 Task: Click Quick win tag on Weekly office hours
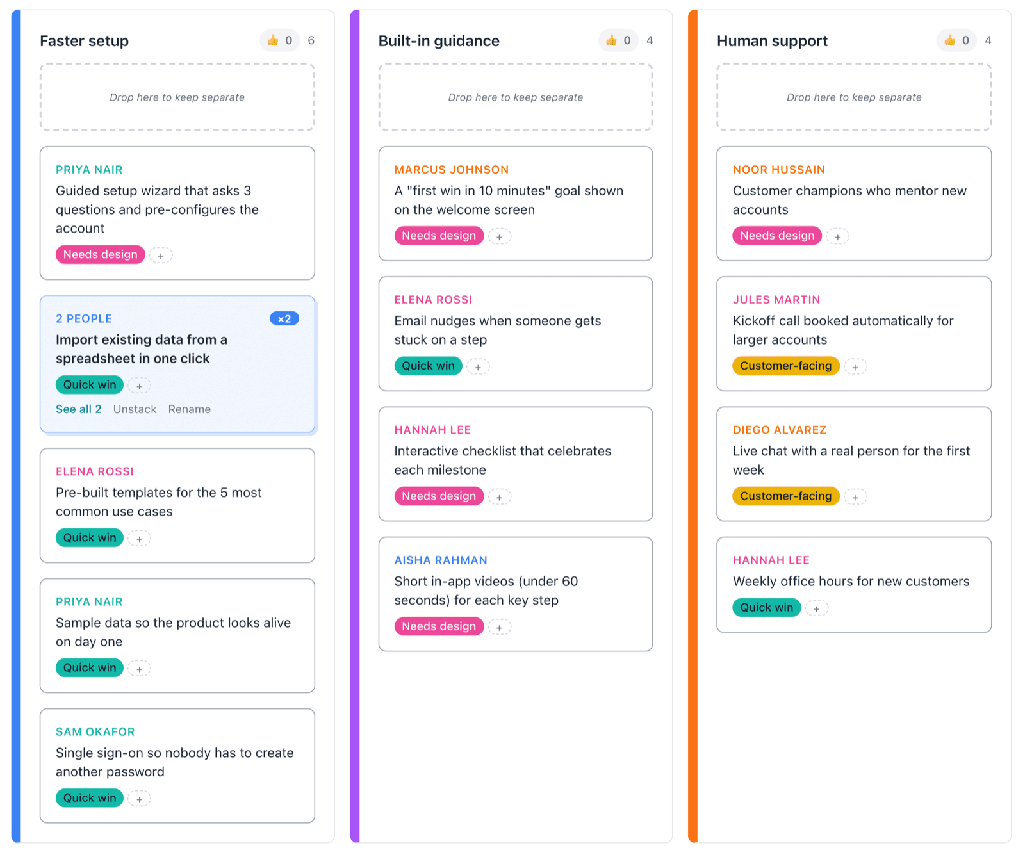click(767, 607)
